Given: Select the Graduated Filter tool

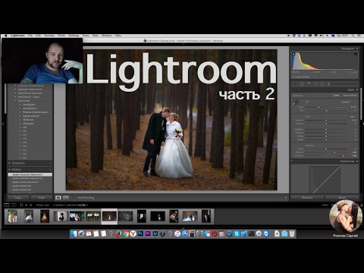Looking at the screenshot, I should [x=315, y=83].
